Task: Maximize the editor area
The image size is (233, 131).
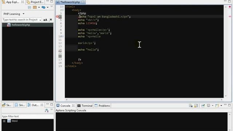Action: coord(229,1)
